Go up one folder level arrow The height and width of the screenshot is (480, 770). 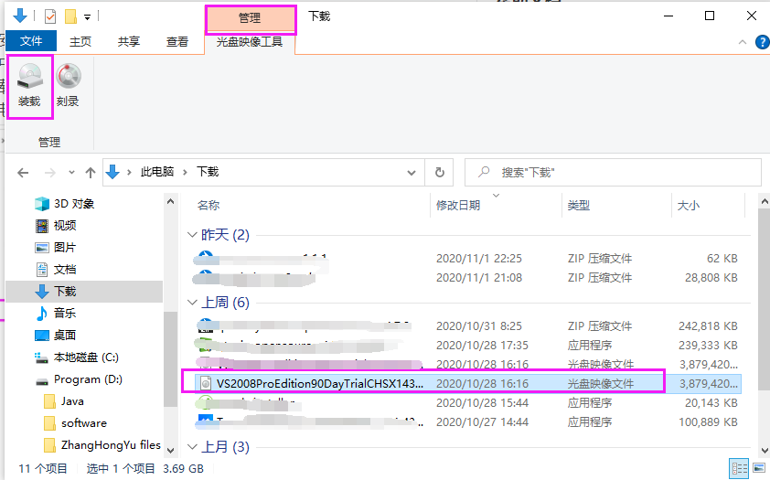point(90,173)
